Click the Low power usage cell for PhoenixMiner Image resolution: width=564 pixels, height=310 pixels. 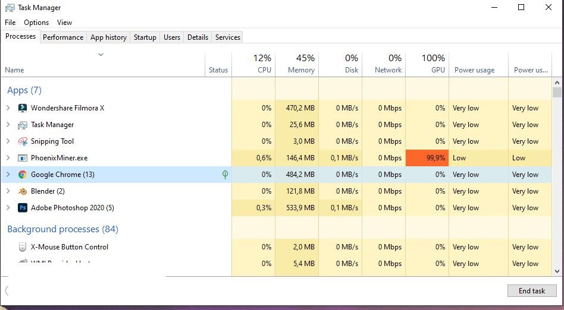pyautogui.click(x=478, y=158)
